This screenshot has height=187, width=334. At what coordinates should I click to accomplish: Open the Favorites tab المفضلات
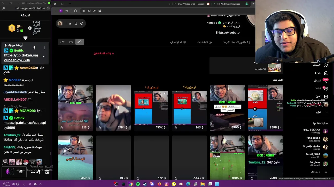click(x=205, y=42)
